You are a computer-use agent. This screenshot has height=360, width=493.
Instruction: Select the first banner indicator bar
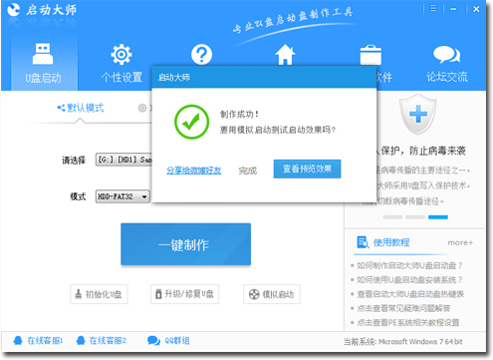[392, 217]
